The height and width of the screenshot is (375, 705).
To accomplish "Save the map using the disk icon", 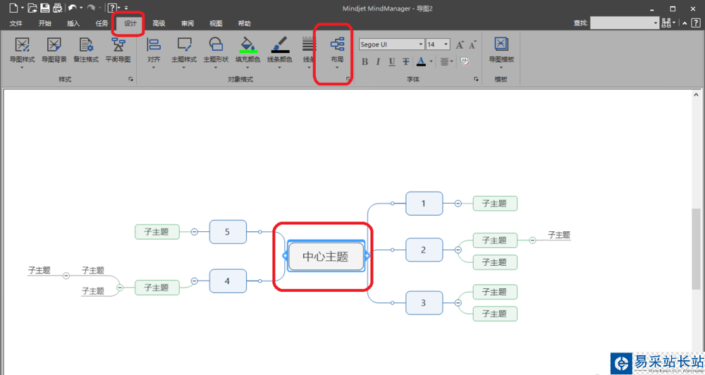I will pyautogui.click(x=44, y=8).
